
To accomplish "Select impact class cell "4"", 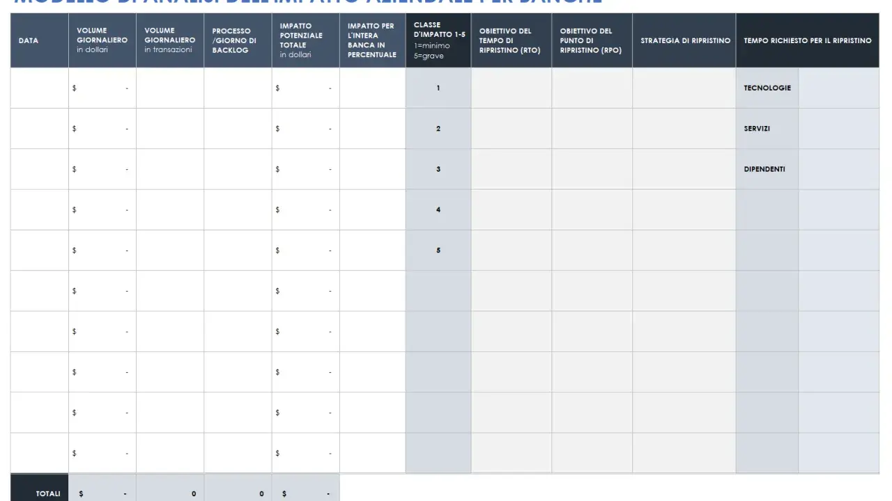I will (x=438, y=209).
